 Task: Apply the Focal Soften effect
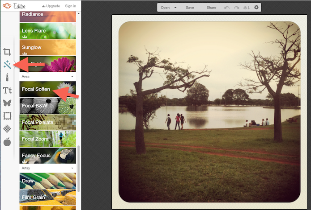pyautogui.click(x=47, y=89)
